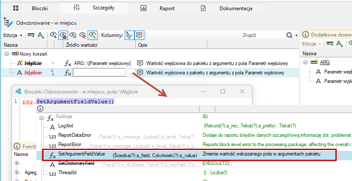The image size is (352, 181).
Task: Click the ellipsis button in Wyjście row
Action: tap(130, 73)
